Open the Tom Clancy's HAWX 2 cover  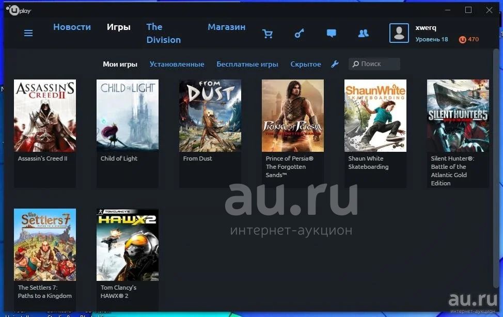tap(128, 245)
